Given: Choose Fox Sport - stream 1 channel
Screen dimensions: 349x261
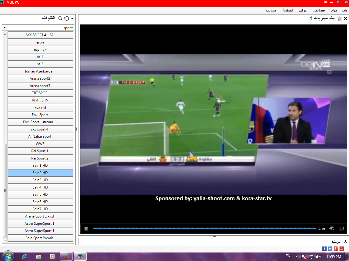Looking at the screenshot, I should 40,122.
